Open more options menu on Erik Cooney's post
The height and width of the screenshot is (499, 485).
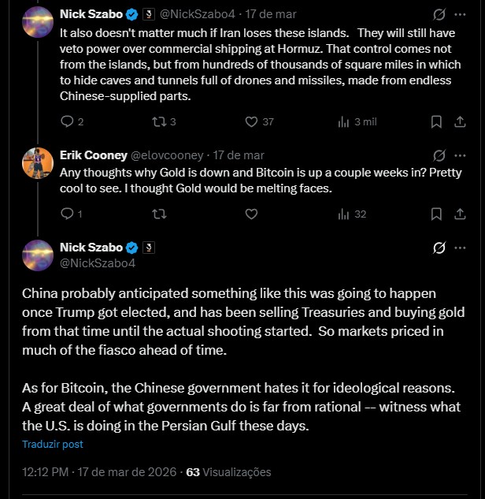pyautogui.click(x=461, y=155)
